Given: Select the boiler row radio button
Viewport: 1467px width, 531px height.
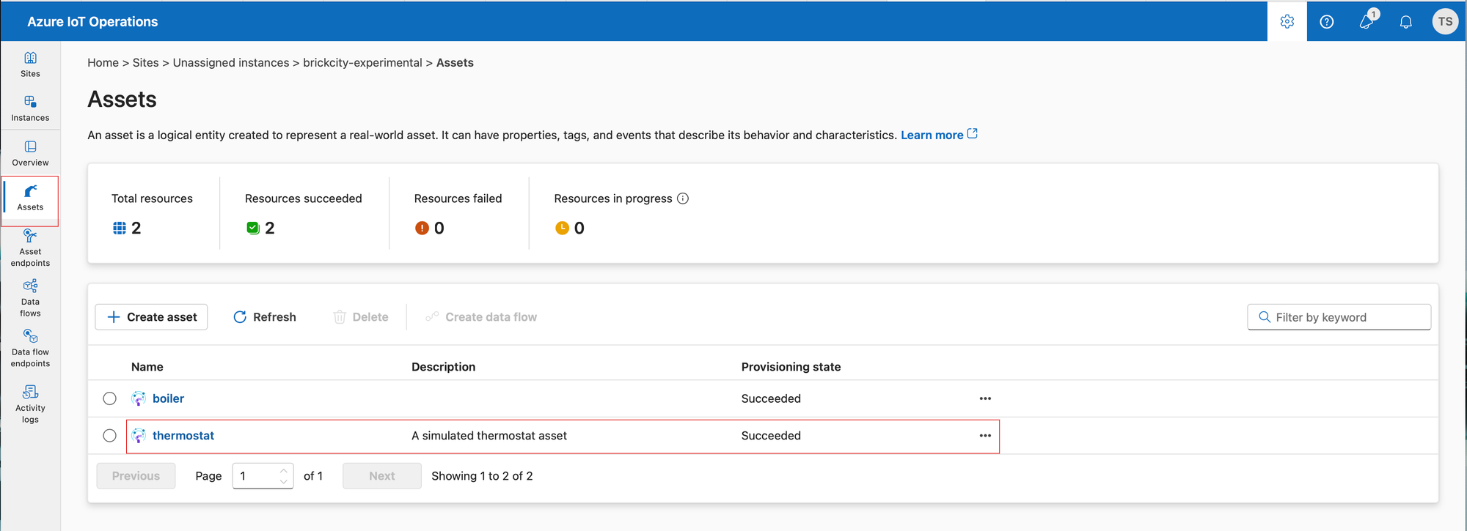Looking at the screenshot, I should click(110, 398).
